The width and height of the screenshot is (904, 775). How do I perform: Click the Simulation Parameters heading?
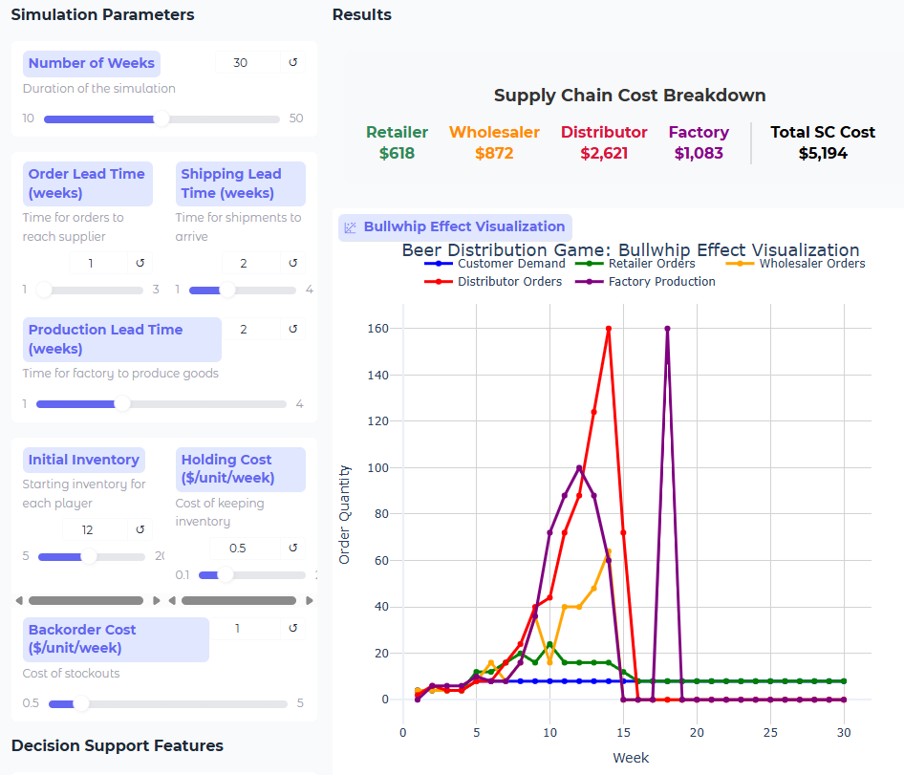click(102, 14)
